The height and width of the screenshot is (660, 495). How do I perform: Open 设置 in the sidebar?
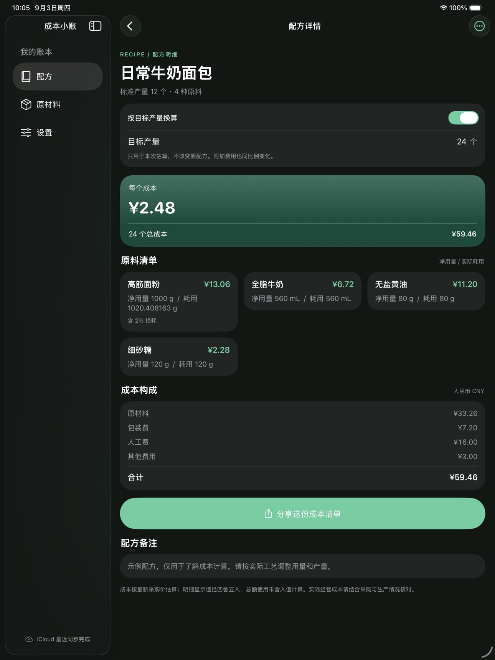[x=58, y=133]
